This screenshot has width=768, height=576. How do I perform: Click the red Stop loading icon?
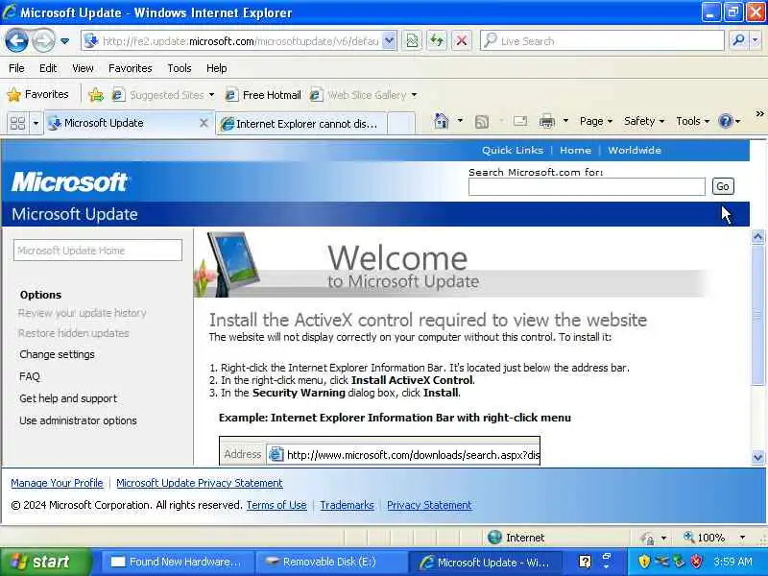tap(462, 41)
